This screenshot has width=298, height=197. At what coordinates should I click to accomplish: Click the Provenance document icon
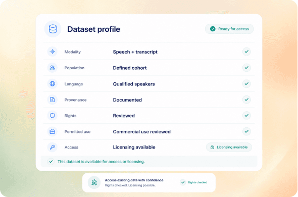point(52,100)
